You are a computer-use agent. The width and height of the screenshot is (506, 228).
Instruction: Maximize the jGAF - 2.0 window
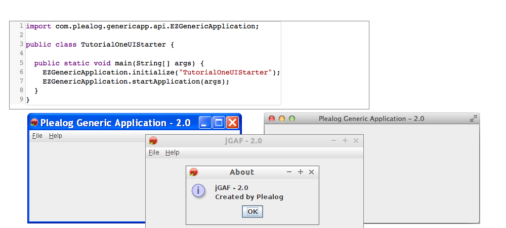point(345,140)
